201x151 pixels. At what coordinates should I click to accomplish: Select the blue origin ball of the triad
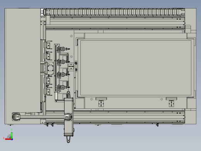click(x=12, y=139)
